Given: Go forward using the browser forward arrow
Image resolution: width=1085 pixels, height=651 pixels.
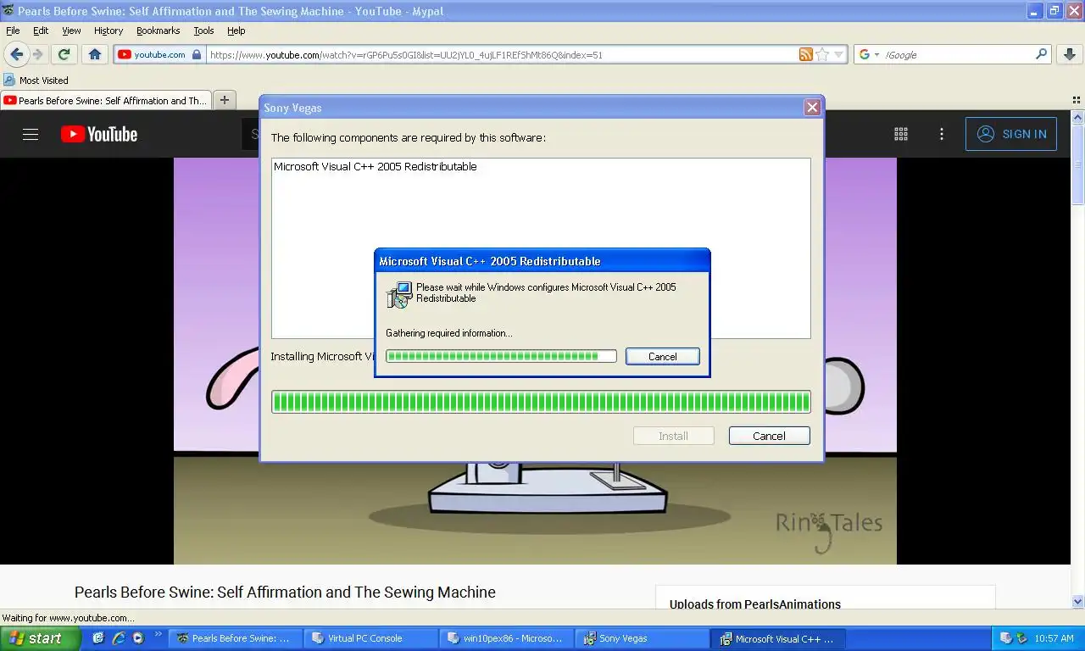Looking at the screenshot, I should click(x=38, y=54).
